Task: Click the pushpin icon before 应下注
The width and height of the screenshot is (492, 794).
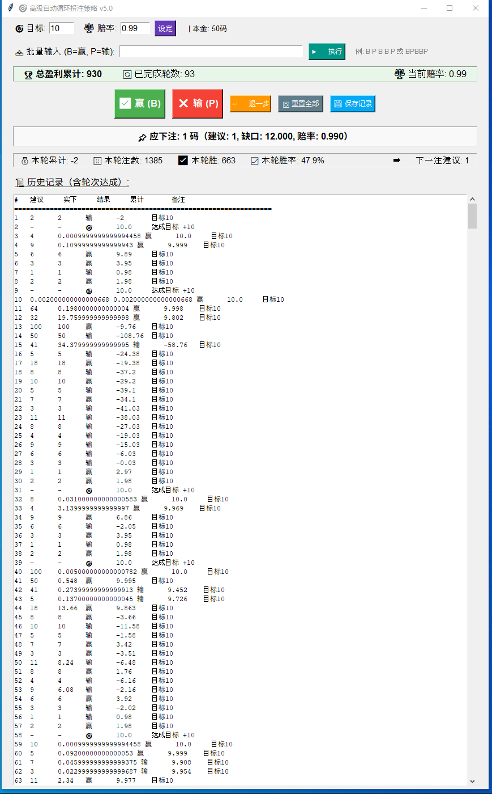Action: (142, 137)
